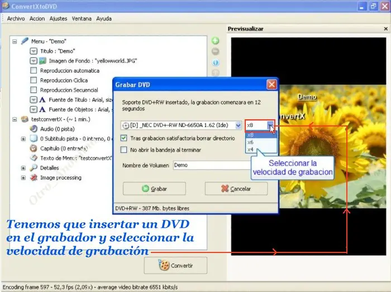Click the Fuente de Titulo font icon

coord(42,100)
